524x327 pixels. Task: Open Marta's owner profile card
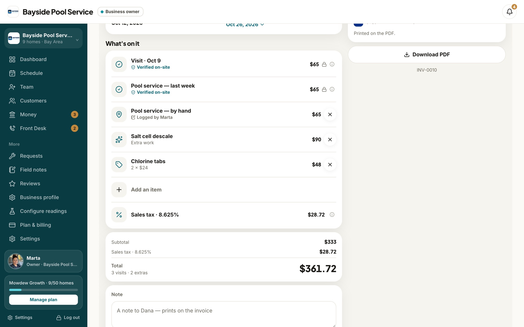[x=43, y=261]
